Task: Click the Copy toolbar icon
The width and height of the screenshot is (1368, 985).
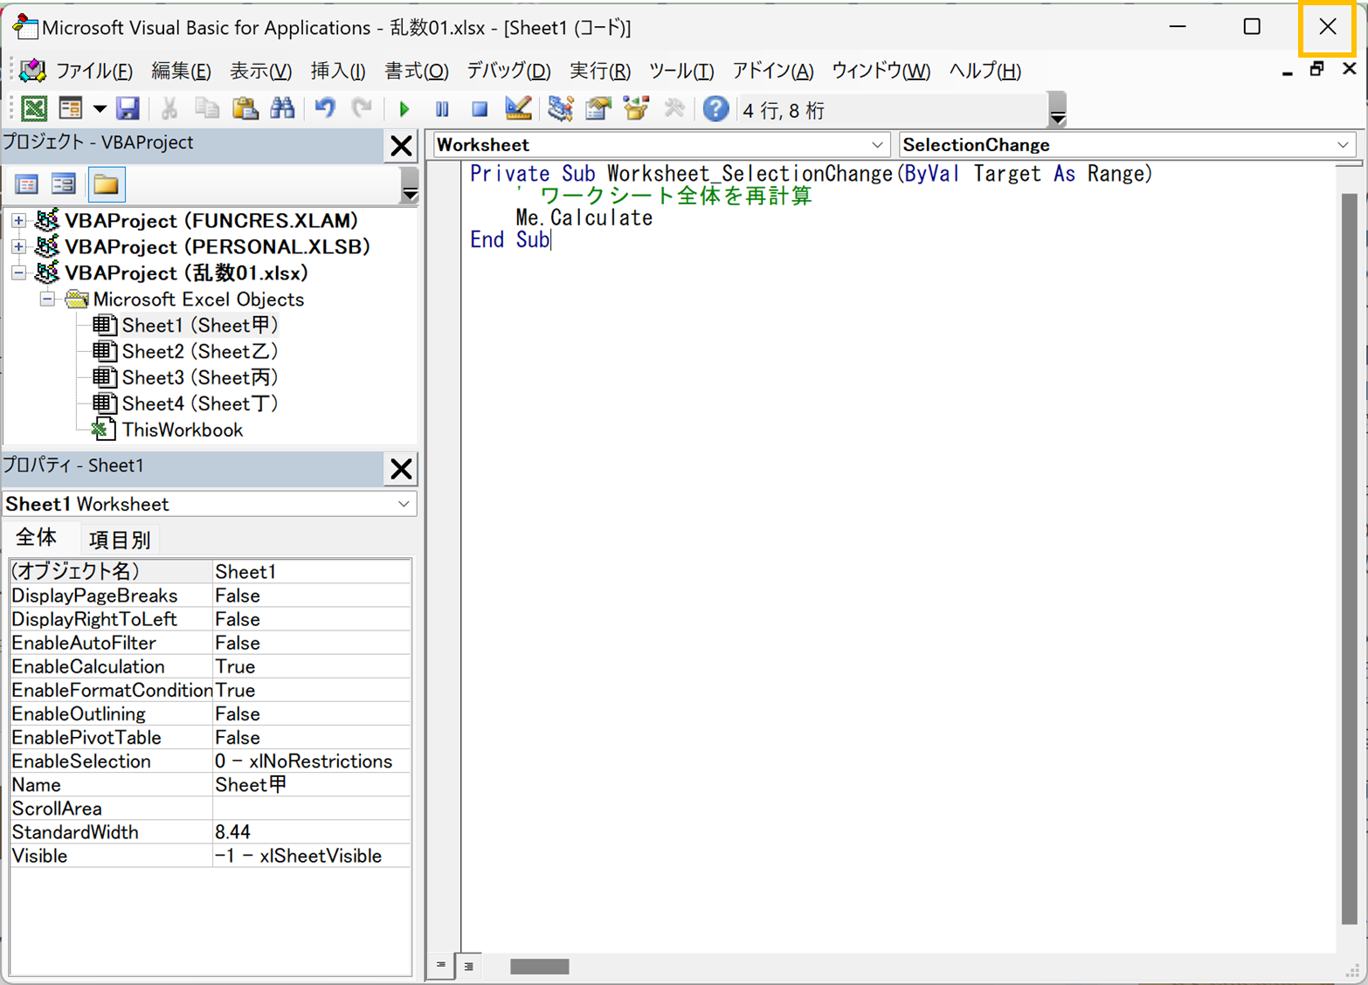Action: (207, 109)
